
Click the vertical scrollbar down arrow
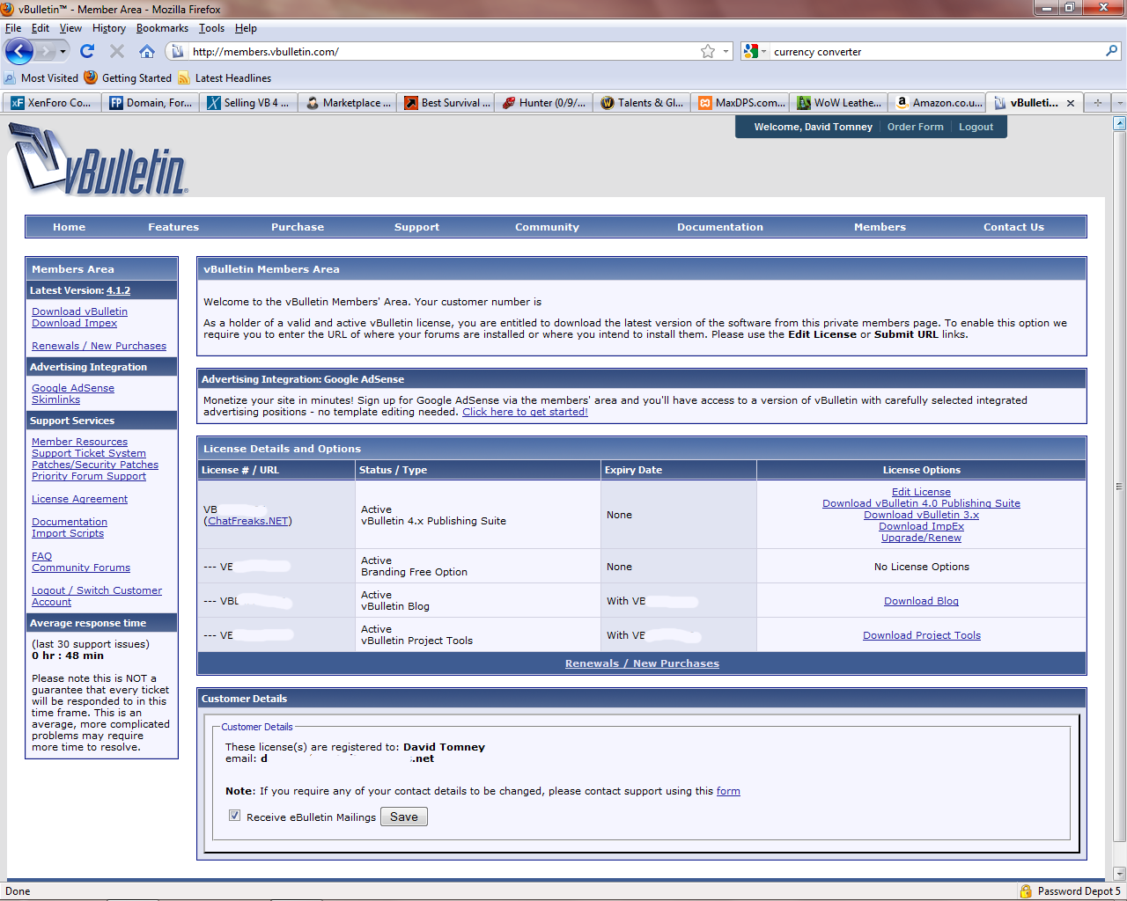pyautogui.click(x=1120, y=873)
